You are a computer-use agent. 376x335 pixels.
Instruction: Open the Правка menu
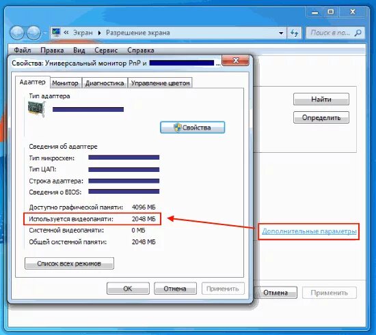pyautogui.click(x=52, y=50)
